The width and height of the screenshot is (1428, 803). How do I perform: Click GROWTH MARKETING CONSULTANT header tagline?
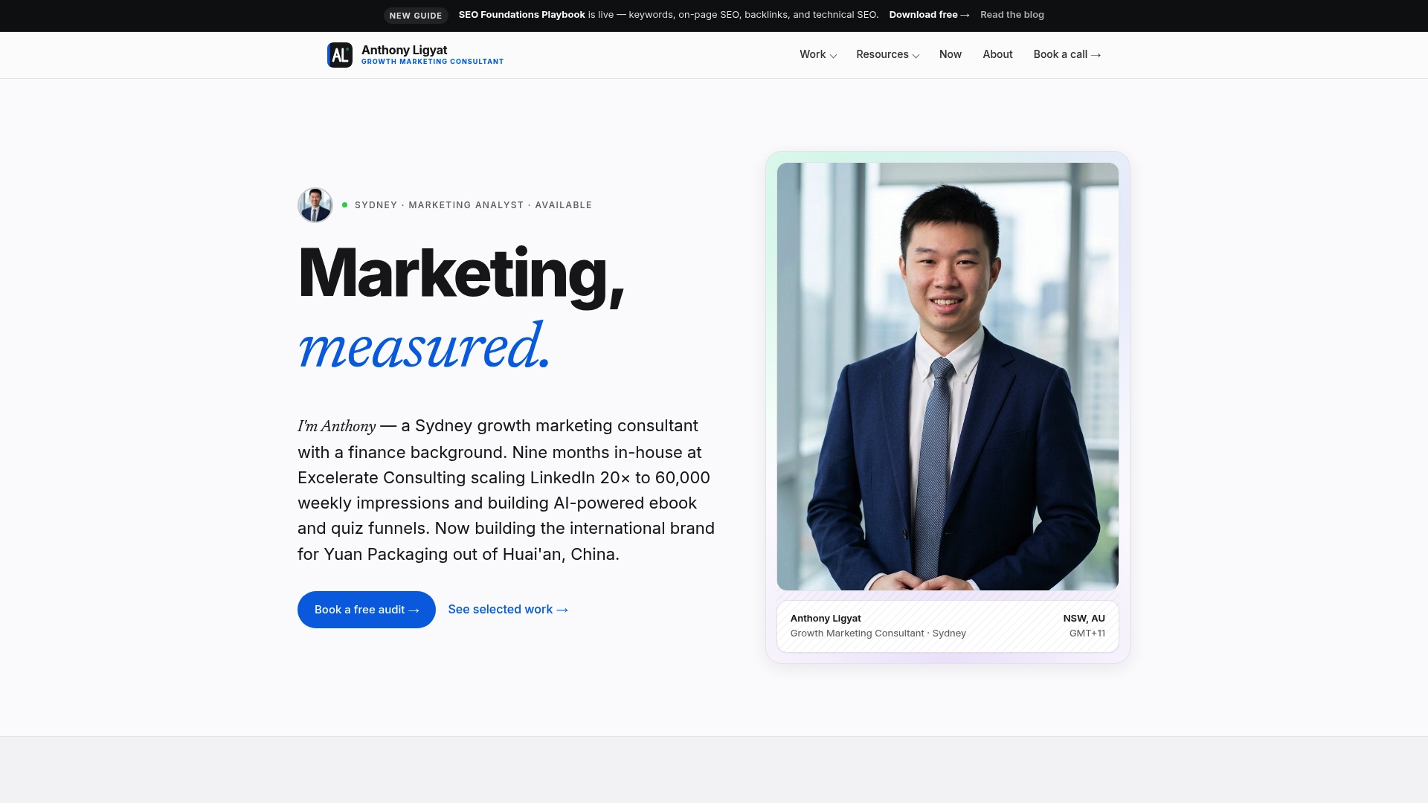pos(432,62)
